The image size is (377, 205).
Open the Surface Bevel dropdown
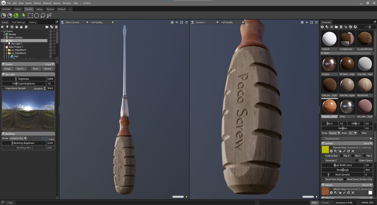pyautogui.click(x=368, y=143)
